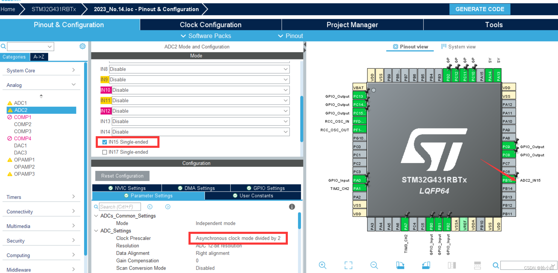This screenshot has height=273, width=558.
Task: Click the PB15 pin on the chip
Action: pyautogui.click(x=509, y=180)
